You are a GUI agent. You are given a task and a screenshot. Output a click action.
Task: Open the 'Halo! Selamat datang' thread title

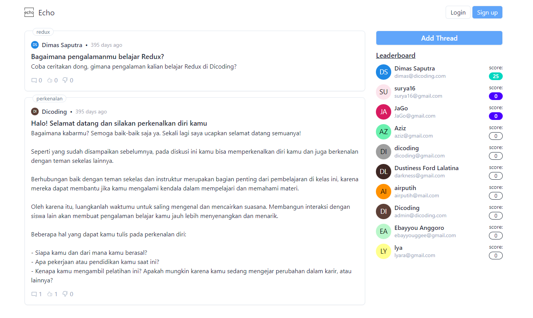(x=119, y=123)
